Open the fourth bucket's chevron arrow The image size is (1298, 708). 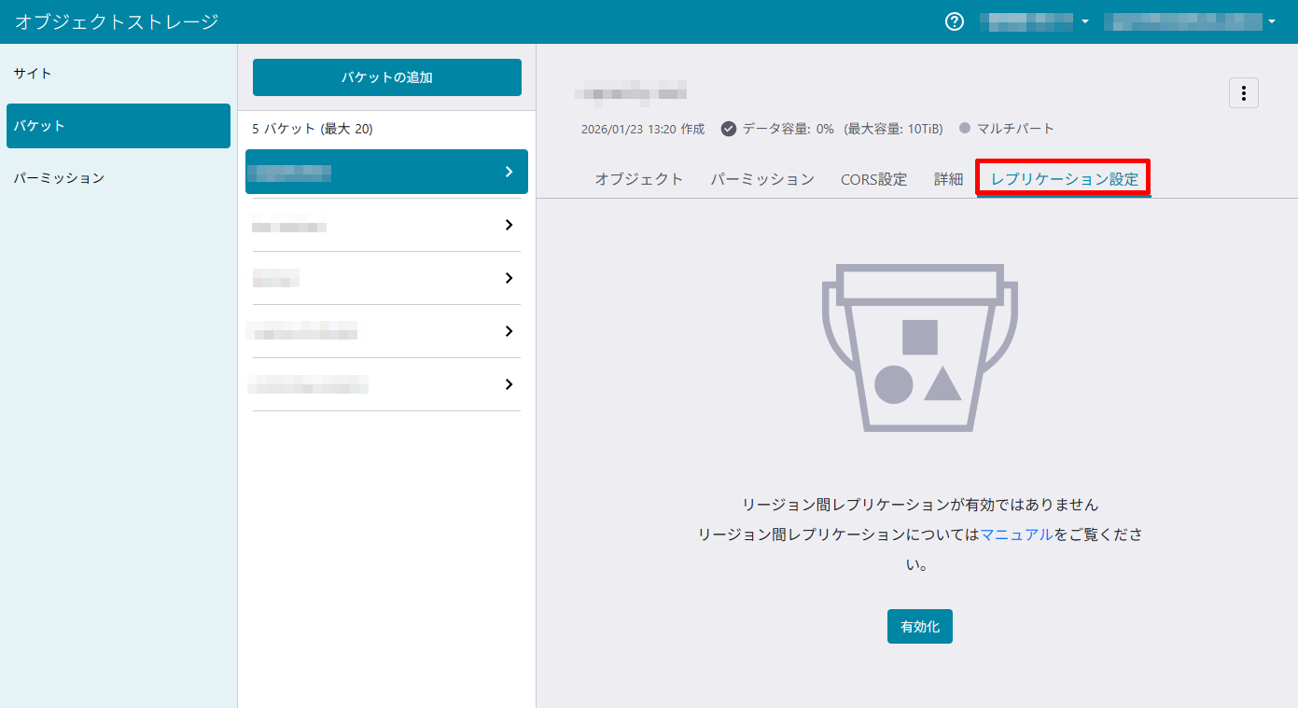point(509,331)
